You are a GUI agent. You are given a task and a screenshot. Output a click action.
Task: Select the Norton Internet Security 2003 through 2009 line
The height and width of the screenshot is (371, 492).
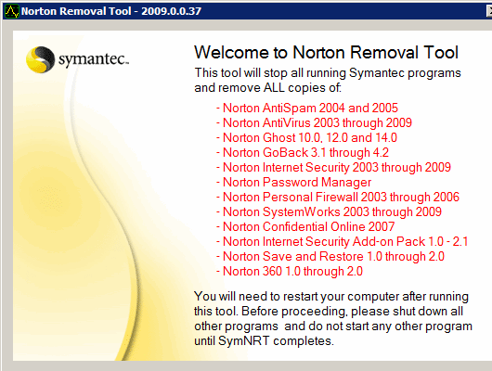pos(333,167)
